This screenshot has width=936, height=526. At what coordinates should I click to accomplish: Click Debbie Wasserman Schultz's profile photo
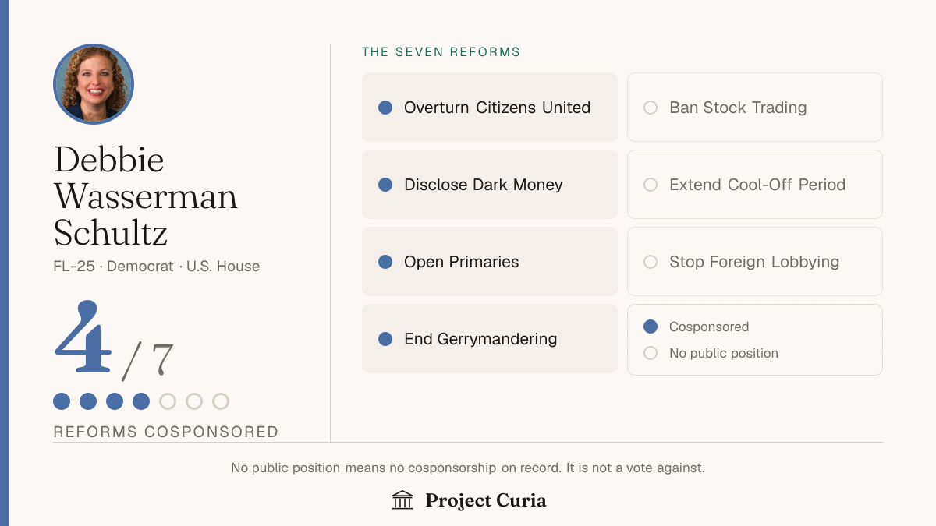point(94,84)
